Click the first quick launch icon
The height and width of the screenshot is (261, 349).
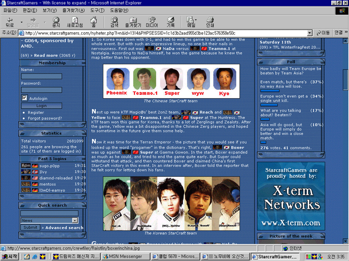27,257
